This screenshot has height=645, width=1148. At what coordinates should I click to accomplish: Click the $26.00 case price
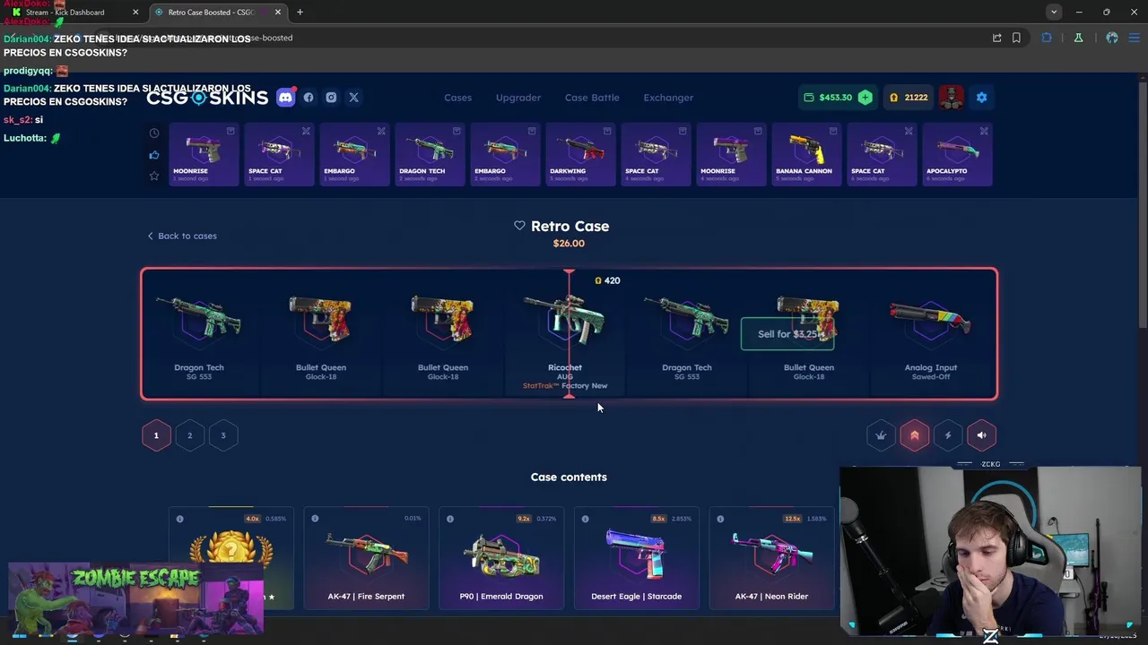(x=569, y=244)
